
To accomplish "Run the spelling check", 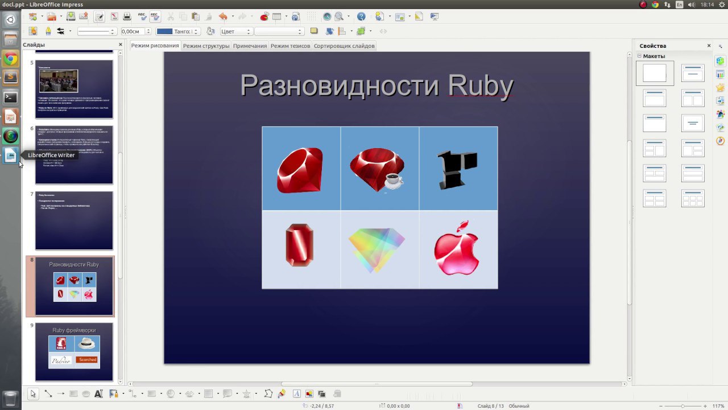I will 142,17.
